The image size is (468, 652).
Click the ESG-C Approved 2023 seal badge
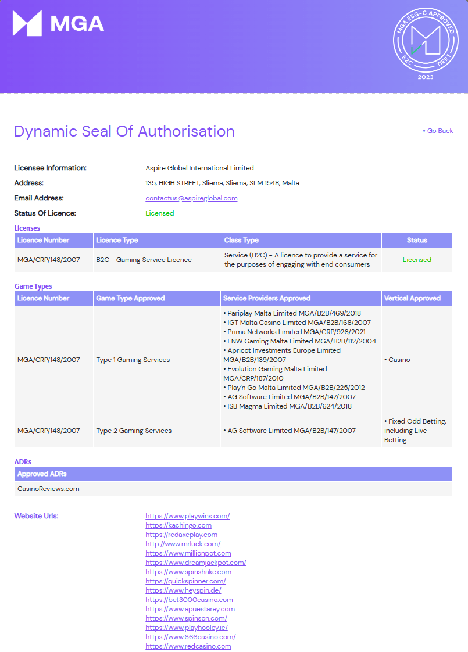tap(426, 43)
